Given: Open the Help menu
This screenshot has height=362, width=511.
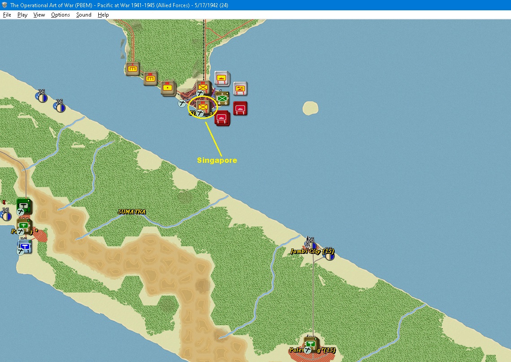Looking at the screenshot, I should click(x=103, y=15).
